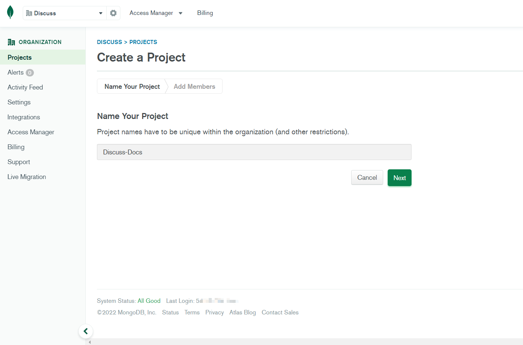Open Integrations from the sidebar
Viewport: 523px width, 345px height.
pos(23,117)
